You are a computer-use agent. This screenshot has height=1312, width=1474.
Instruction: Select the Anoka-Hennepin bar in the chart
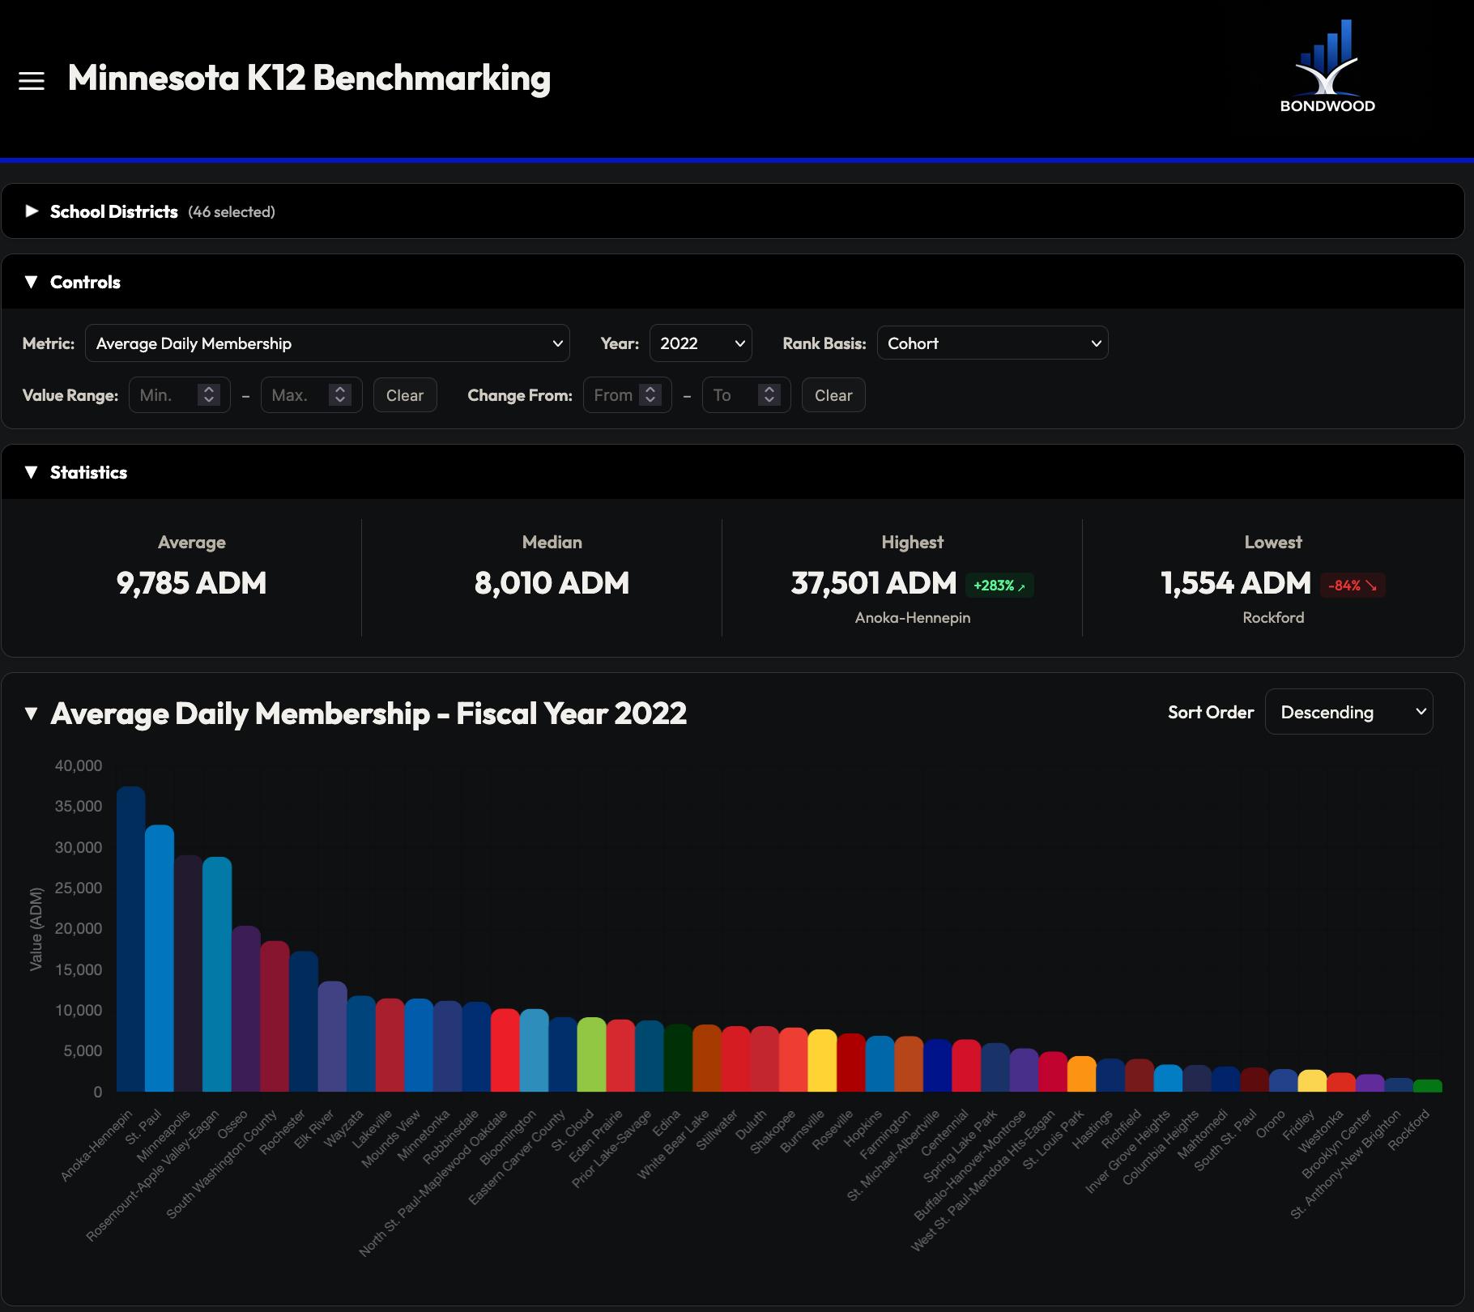(130, 939)
